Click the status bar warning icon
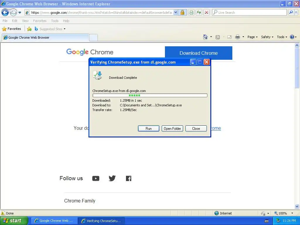Screen dimensions: 300x225 pyautogui.click(x=3, y=213)
